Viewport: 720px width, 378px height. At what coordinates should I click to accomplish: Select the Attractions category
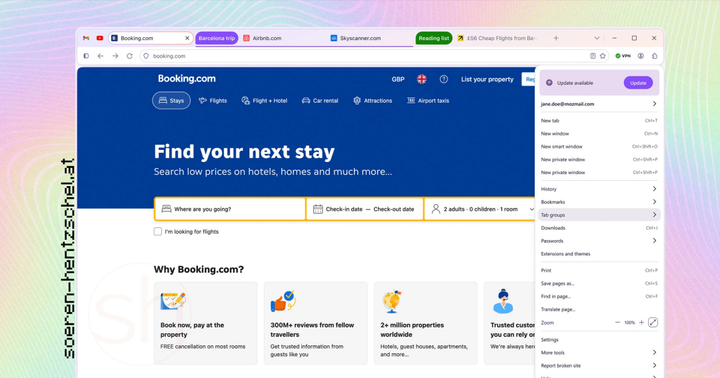373,101
